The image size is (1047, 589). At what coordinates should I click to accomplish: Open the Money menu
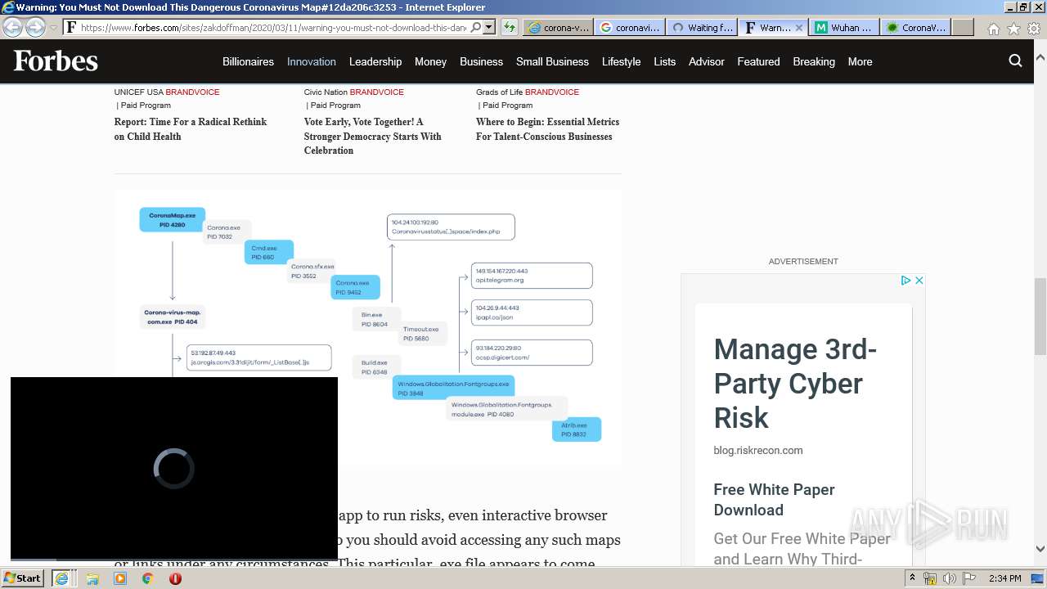pos(430,61)
